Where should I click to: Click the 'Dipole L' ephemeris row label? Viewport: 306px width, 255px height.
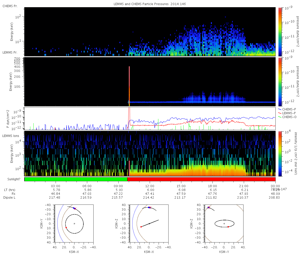coord(9,198)
